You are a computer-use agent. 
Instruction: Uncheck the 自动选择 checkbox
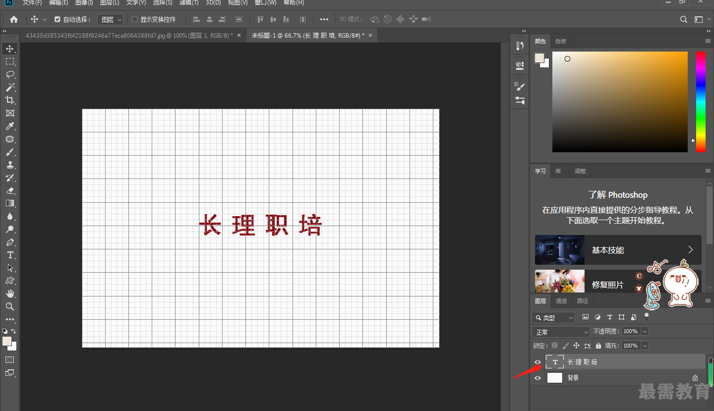58,19
